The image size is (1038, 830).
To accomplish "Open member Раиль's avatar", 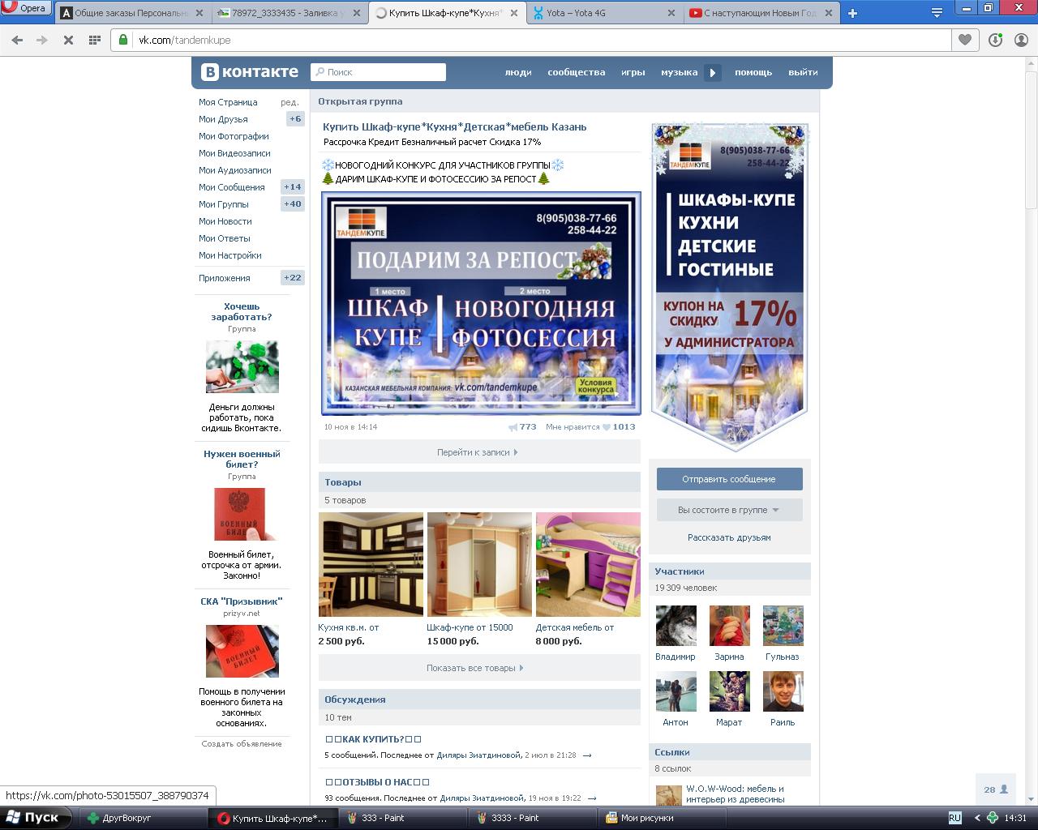I will click(x=783, y=691).
